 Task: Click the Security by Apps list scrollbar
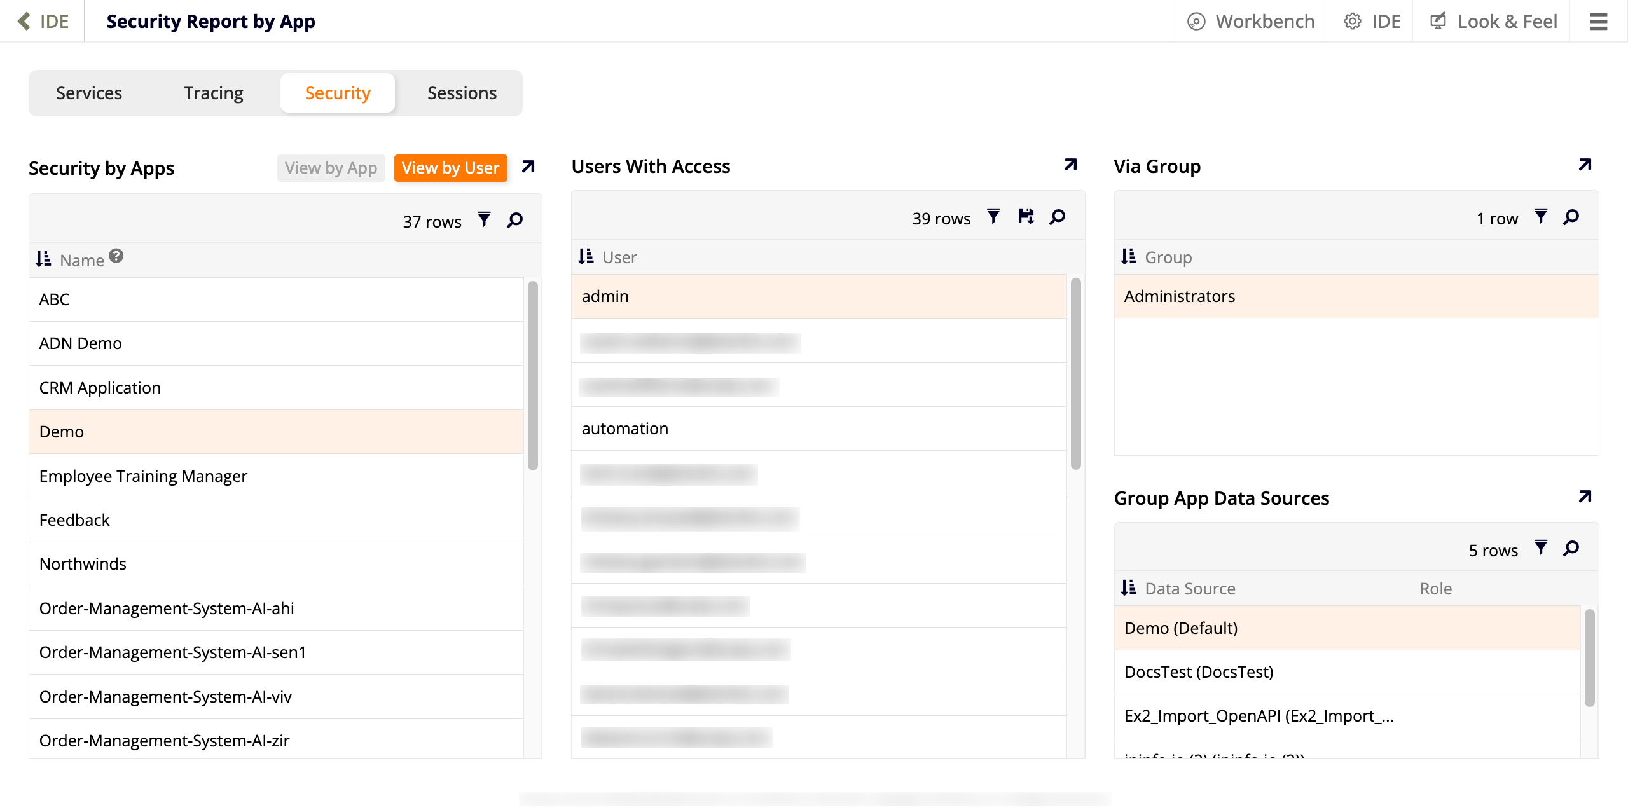click(533, 375)
